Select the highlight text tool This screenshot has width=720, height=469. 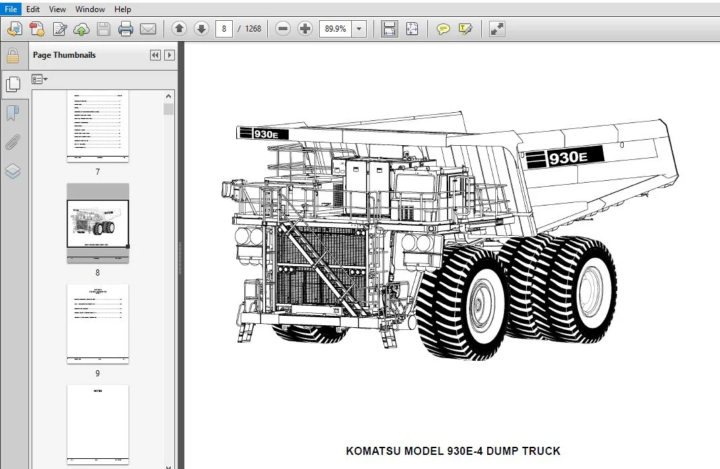[x=465, y=29]
